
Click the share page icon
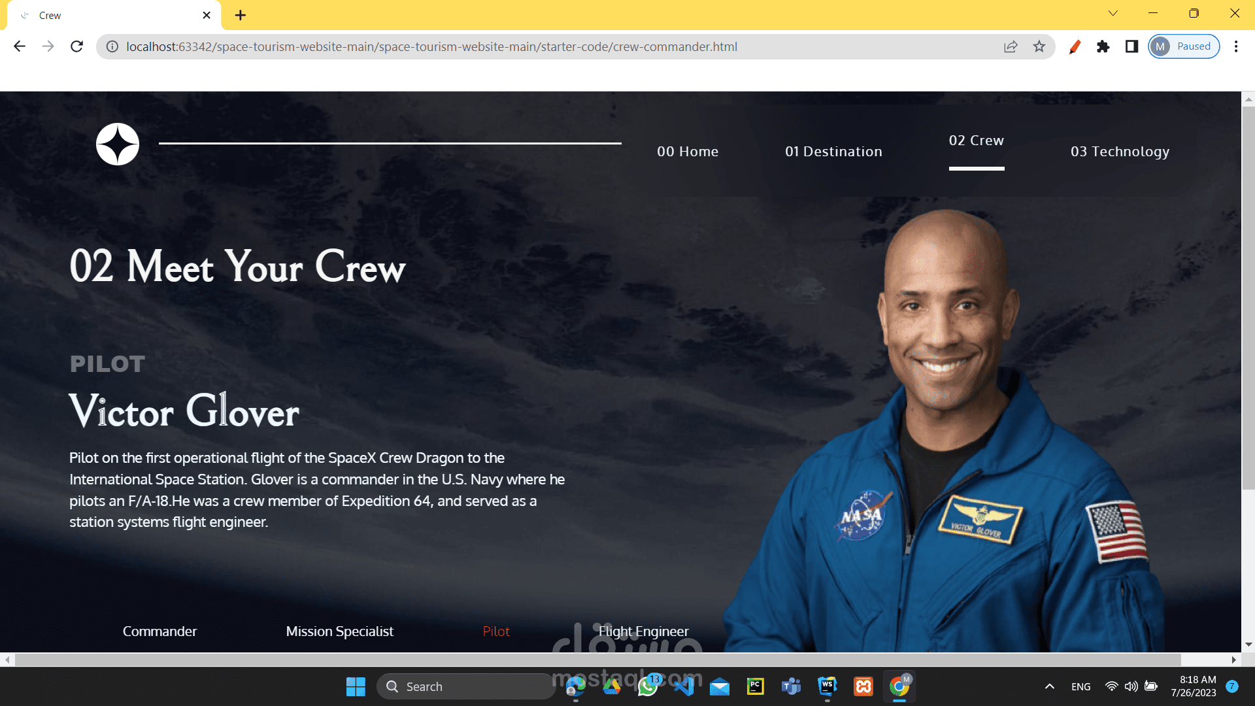pyautogui.click(x=1011, y=46)
